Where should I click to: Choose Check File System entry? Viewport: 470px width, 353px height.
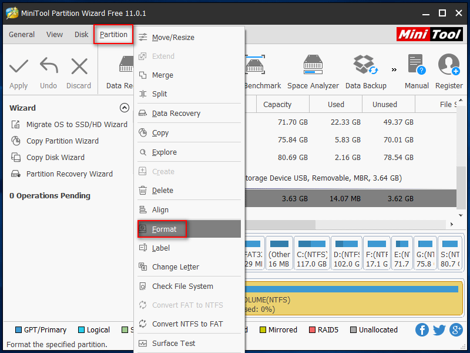(x=189, y=287)
